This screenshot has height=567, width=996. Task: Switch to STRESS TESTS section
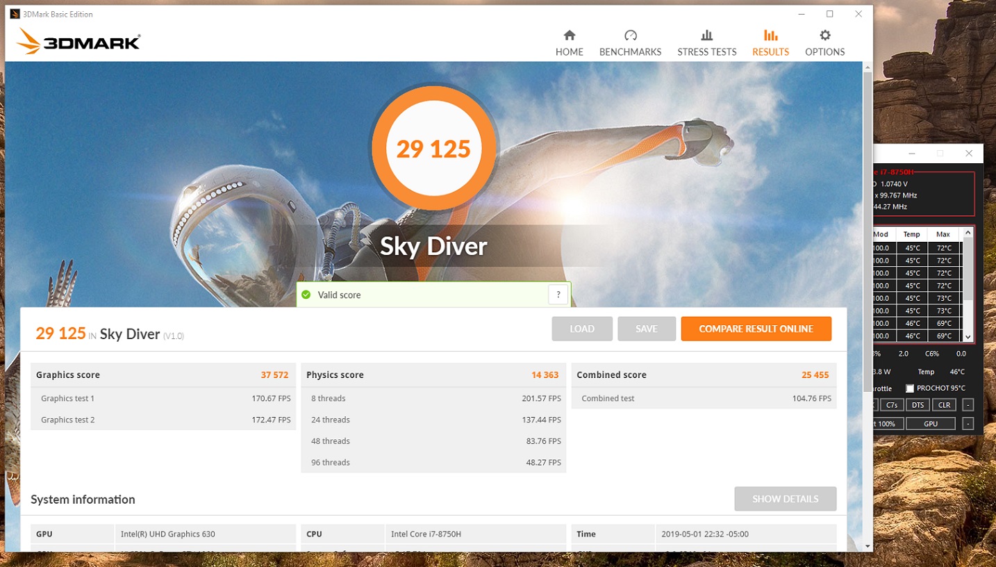pyautogui.click(x=706, y=43)
